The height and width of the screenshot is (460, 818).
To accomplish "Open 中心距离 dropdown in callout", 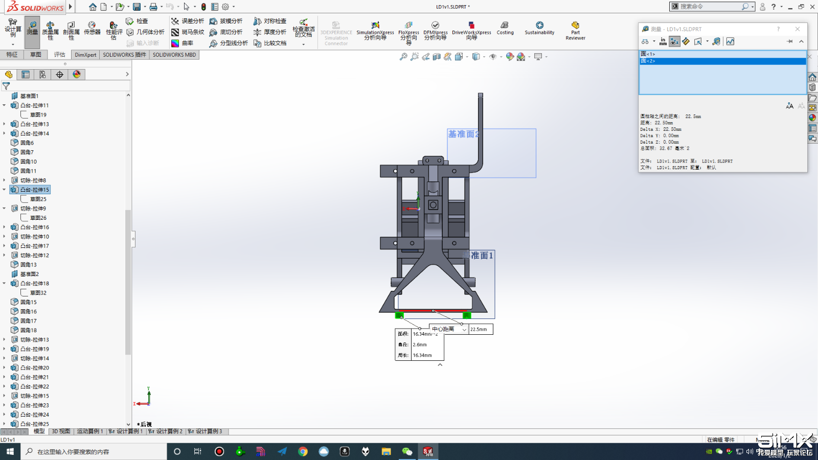I will (464, 330).
